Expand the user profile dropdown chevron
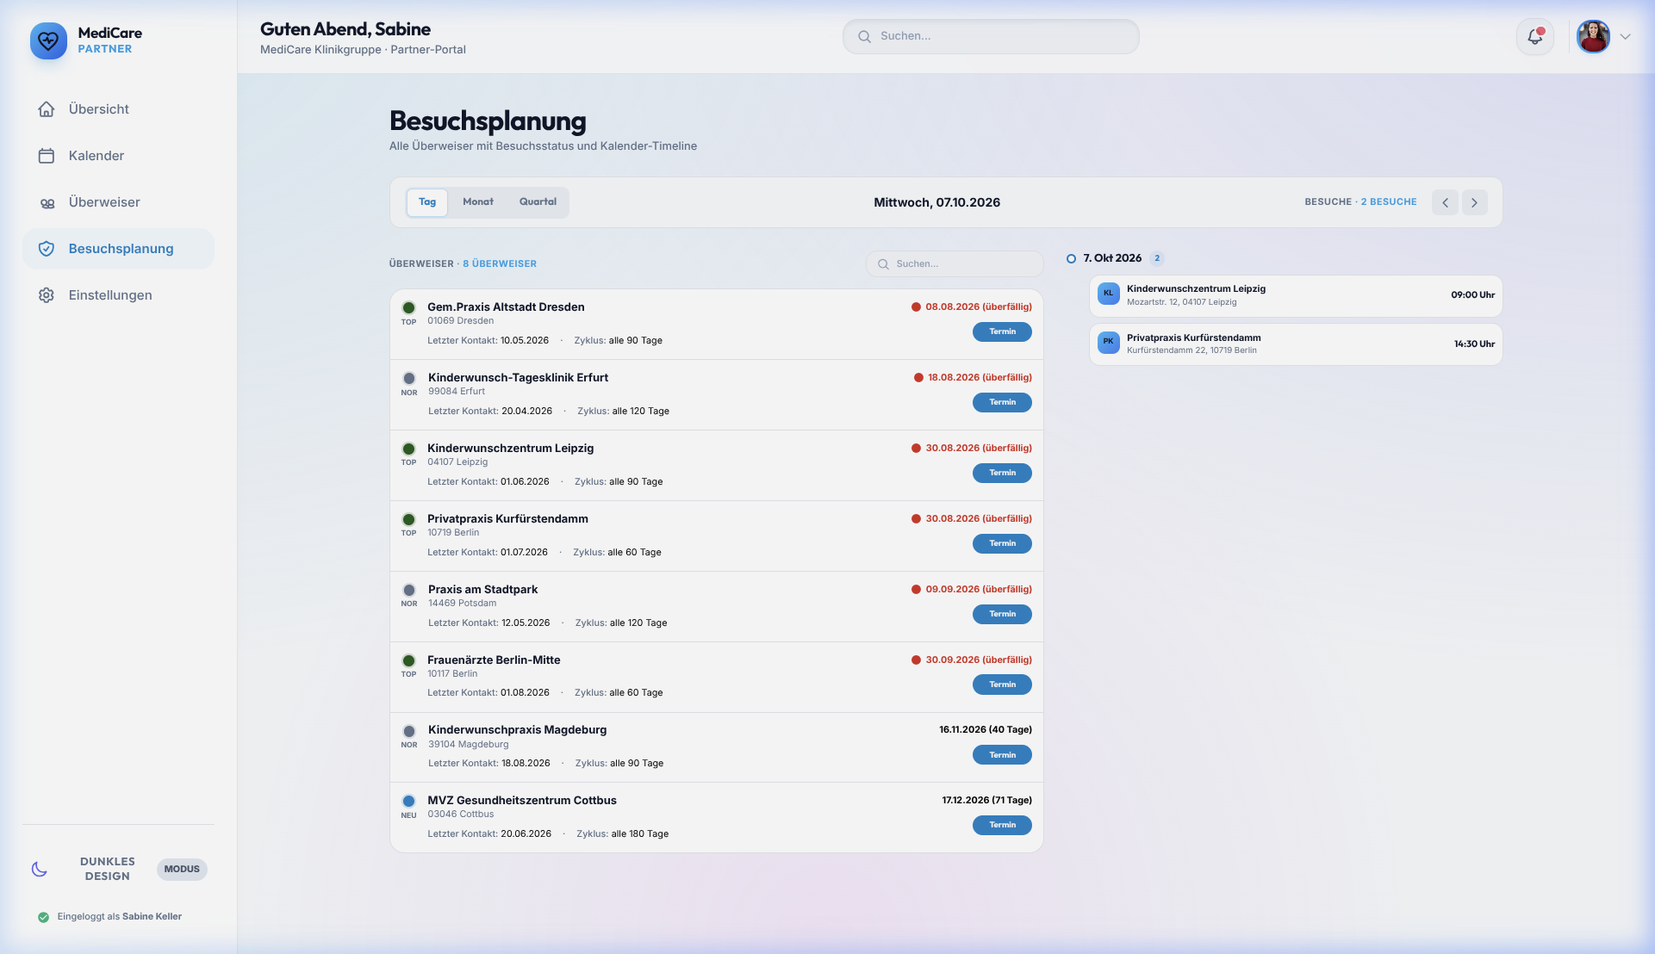The image size is (1655, 954). [x=1626, y=36]
